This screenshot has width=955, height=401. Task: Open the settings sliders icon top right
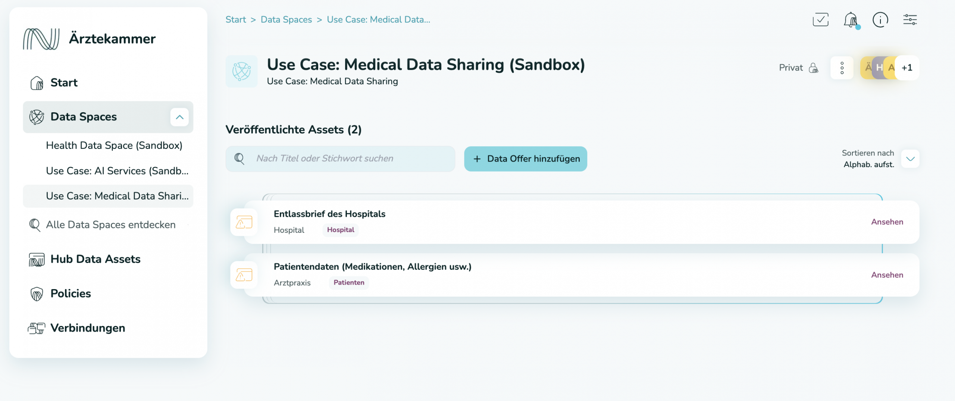(910, 19)
